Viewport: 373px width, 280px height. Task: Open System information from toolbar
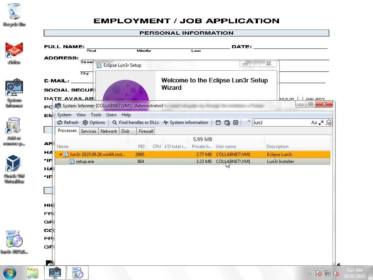pyautogui.click(x=185, y=122)
